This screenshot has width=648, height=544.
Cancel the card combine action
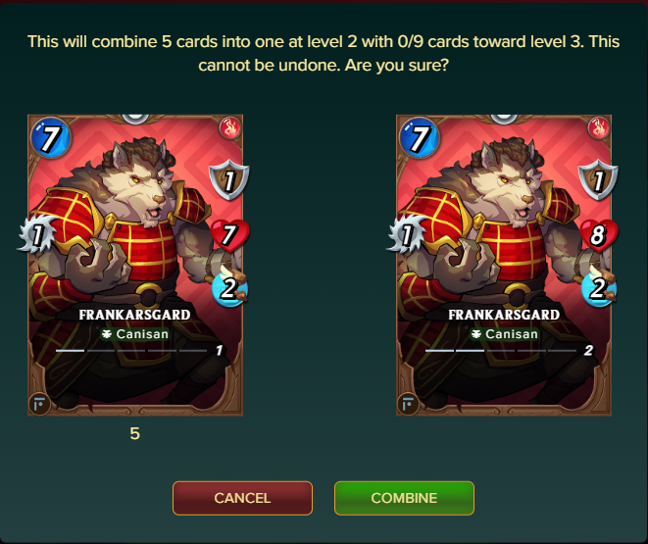(x=242, y=498)
